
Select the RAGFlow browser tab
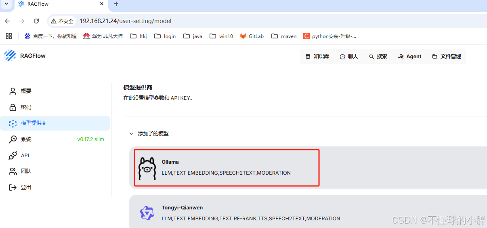61,4
